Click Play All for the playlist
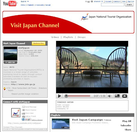Screen dimensions: 137x132 click(127, 121)
